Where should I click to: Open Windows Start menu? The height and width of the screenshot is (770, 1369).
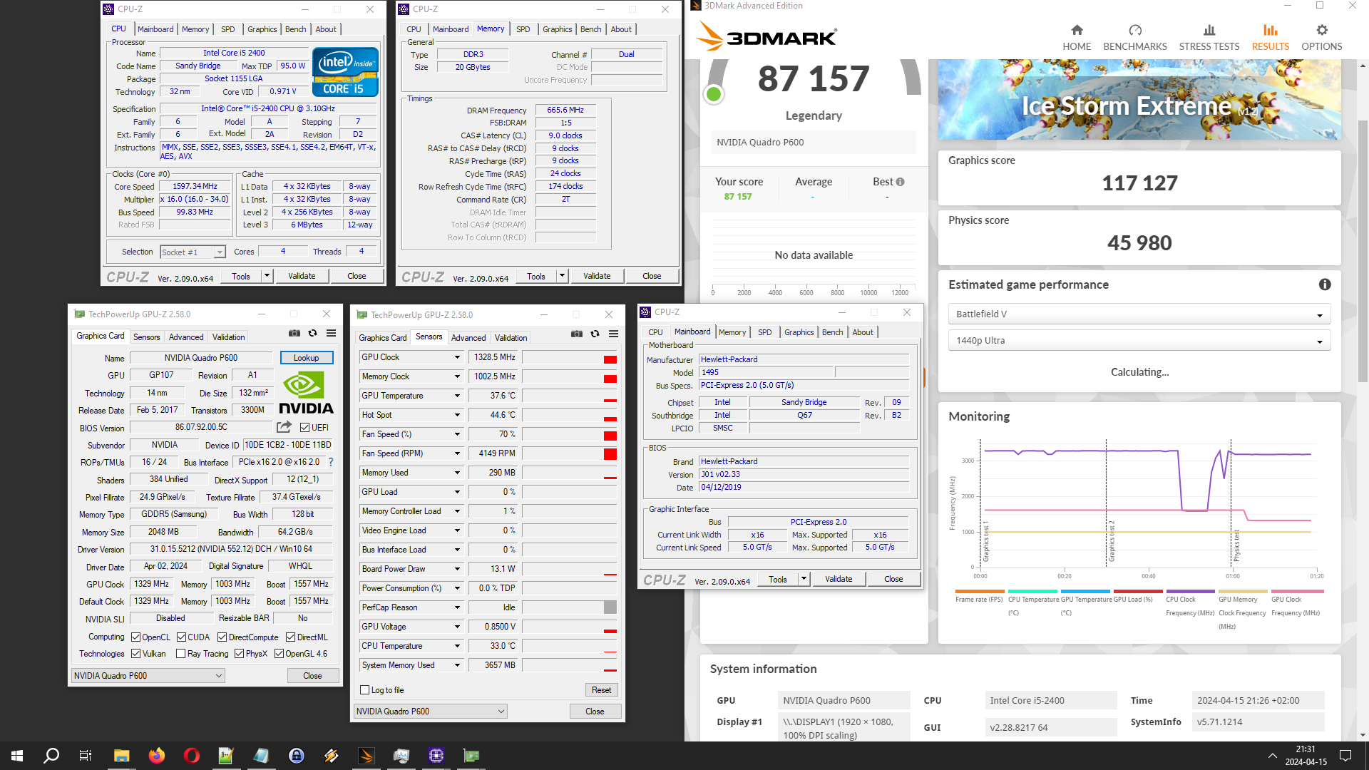(x=17, y=756)
